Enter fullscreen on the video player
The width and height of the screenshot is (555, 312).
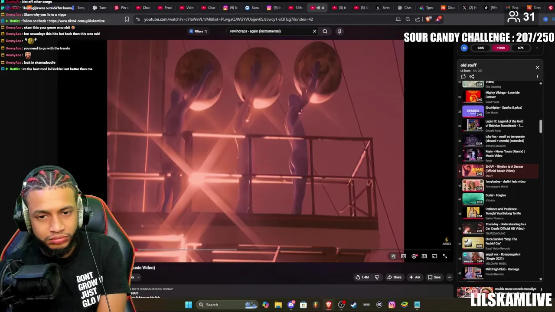tap(445, 257)
